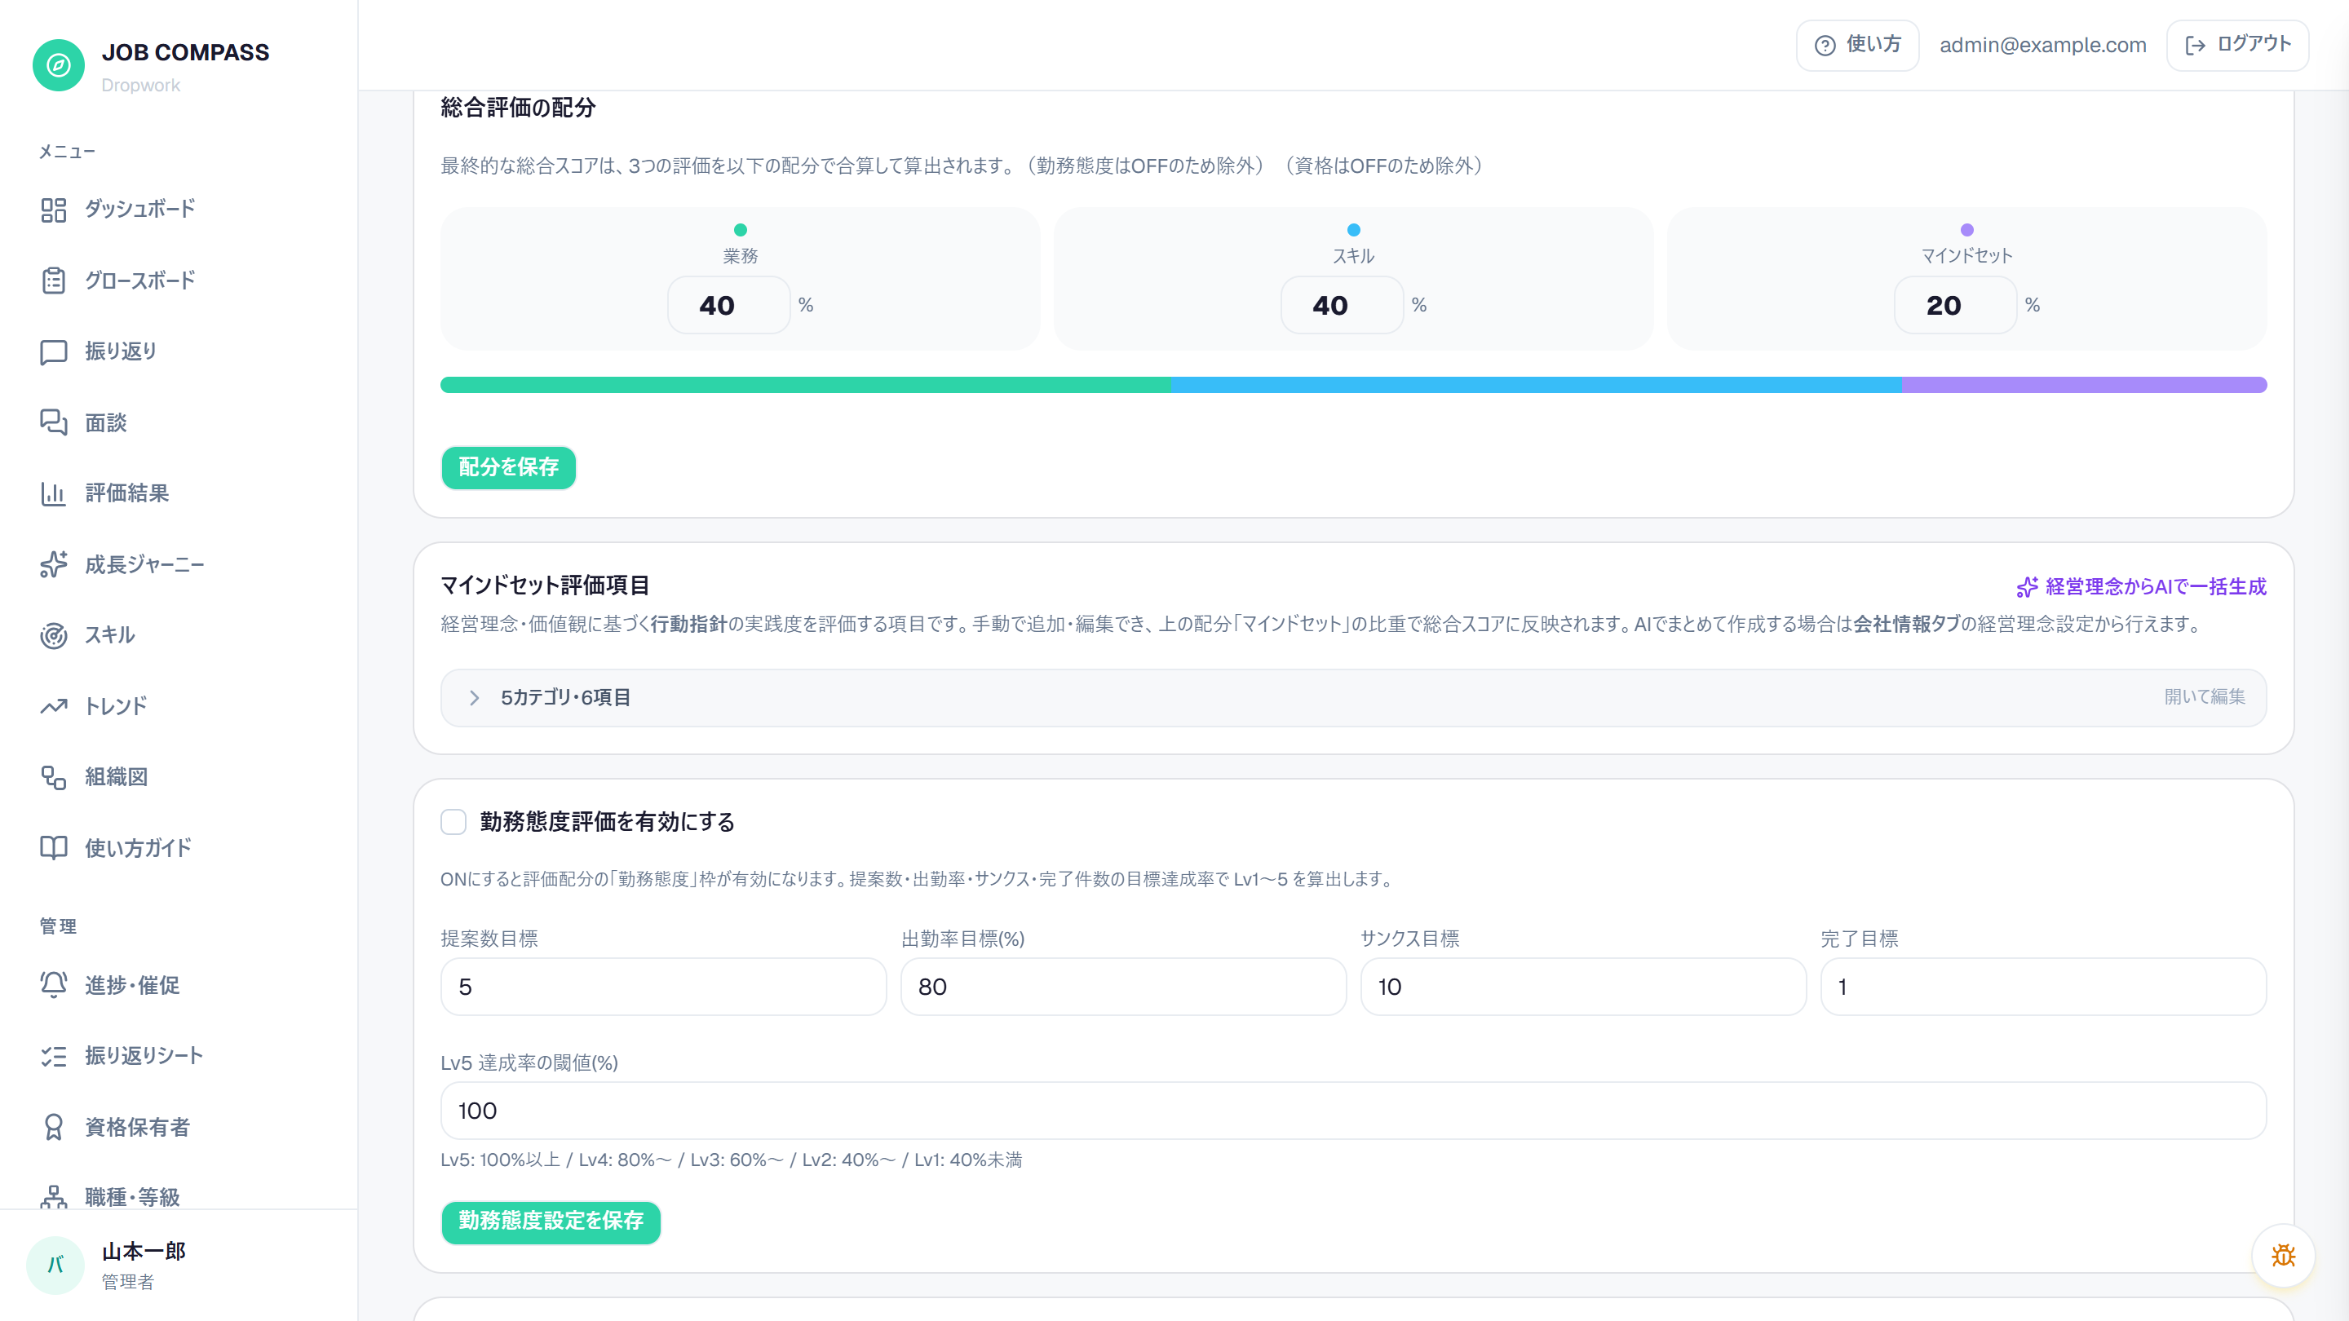Click 勤務態度設定を保存 button

click(x=551, y=1222)
